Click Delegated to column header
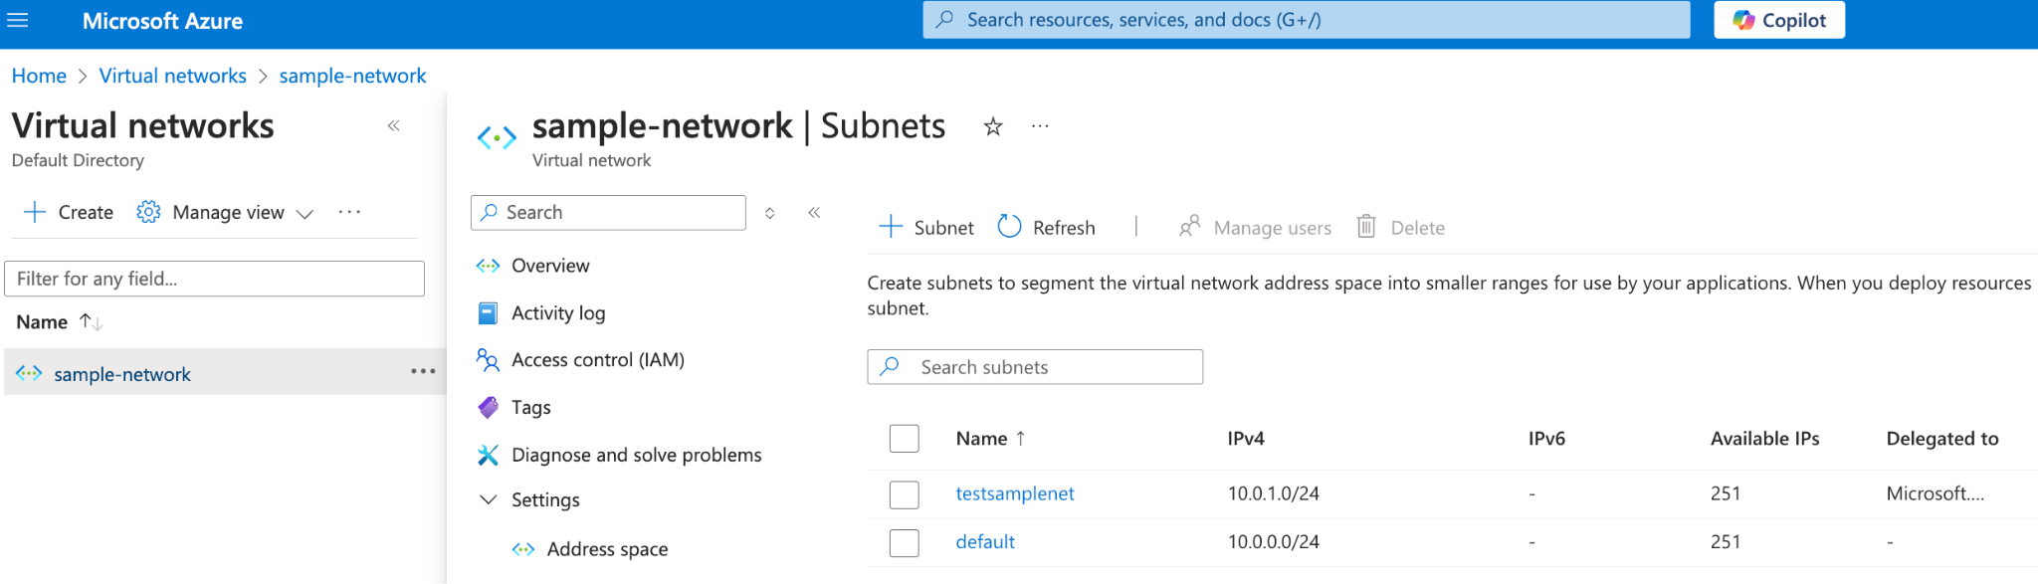Viewport: 2038px width, 584px height. click(x=1941, y=439)
